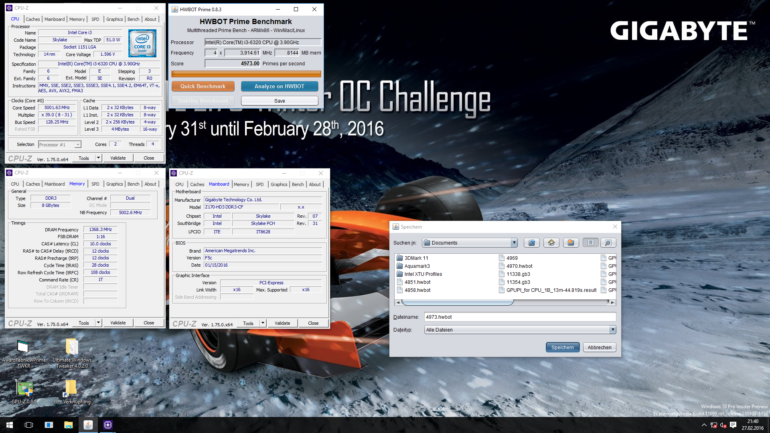Click the HWBOT Processor name field

click(x=263, y=42)
